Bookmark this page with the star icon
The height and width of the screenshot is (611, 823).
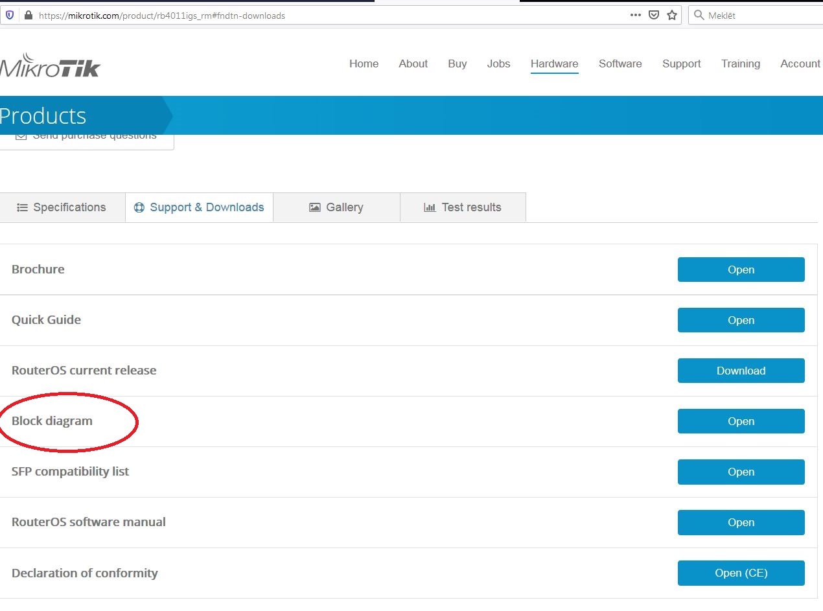point(672,15)
